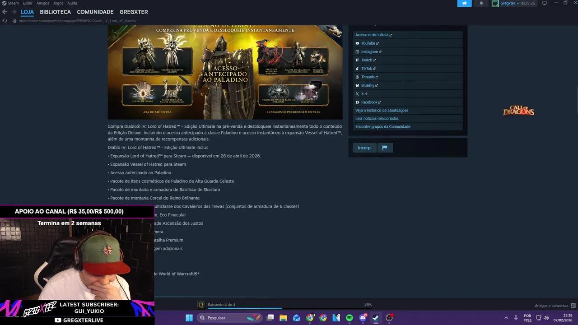Click the Steam icon in the taskbar
This screenshot has width=578, height=325.
(x=375, y=318)
